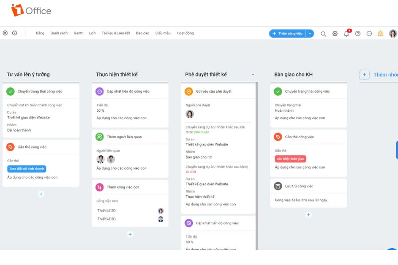The height and width of the screenshot is (265, 398).
Task: Click the second related person avatar
Action: tap(111, 159)
